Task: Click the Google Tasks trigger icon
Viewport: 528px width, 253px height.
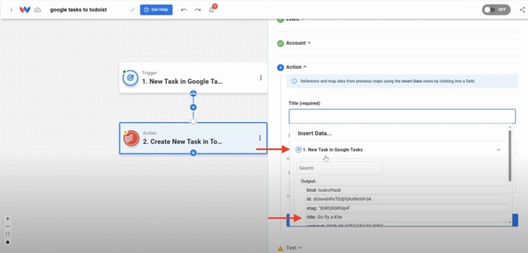Action: tap(130, 78)
